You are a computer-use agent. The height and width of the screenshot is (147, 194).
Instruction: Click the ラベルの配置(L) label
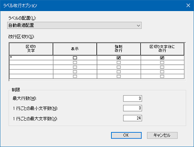coord(22,18)
